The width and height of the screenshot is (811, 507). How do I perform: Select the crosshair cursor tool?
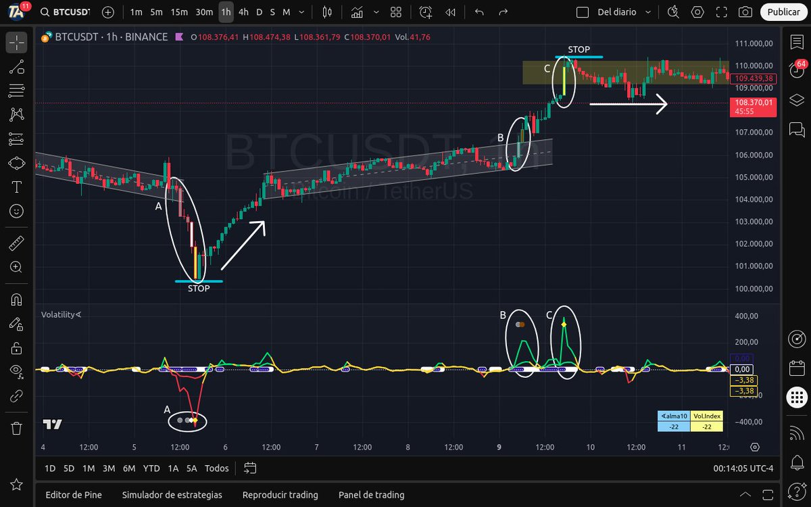(x=17, y=42)
